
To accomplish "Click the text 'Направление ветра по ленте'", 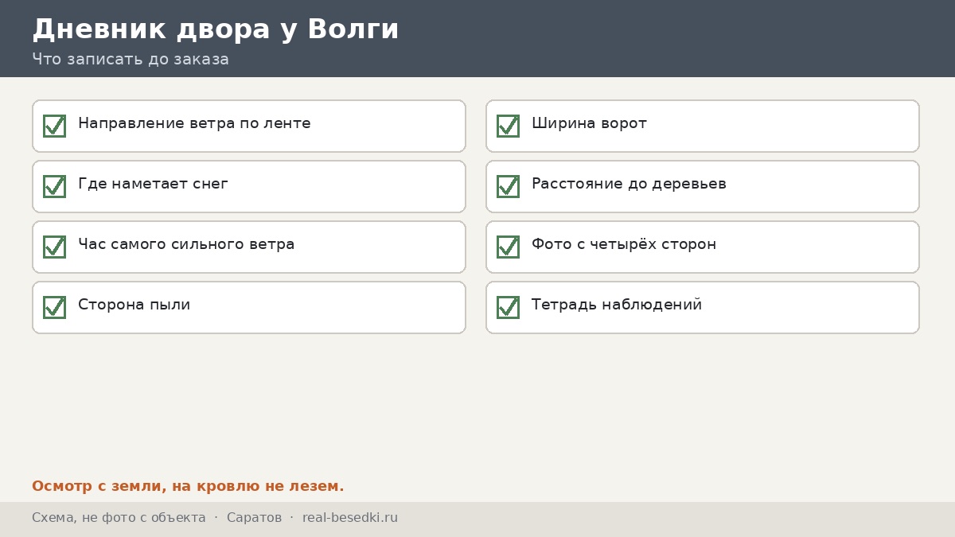I will pyautogui.click(x=194, y=124).
